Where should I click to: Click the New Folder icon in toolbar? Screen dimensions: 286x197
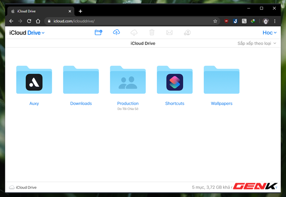point(98,33)
